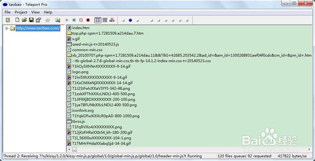
Task: Open the Help menu
Action: (48, 12)
